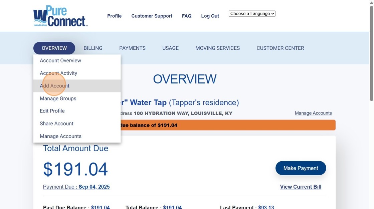Open MOVING SERVICES tab
Image resolution: width=374 pixels, height=209 pixels.
(217, 48)
